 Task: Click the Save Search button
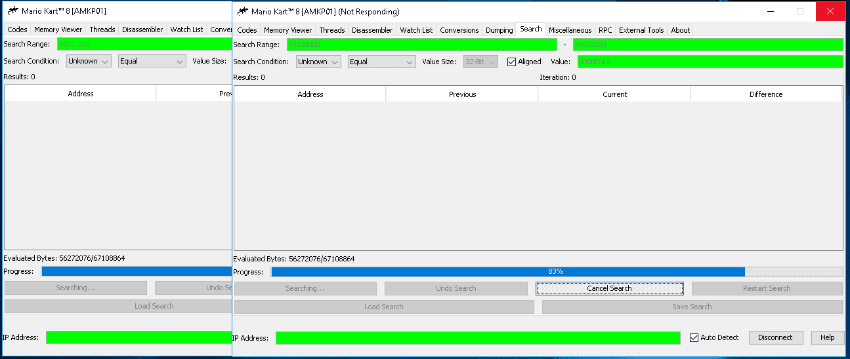pyautogui.click(x=692, y=307)
